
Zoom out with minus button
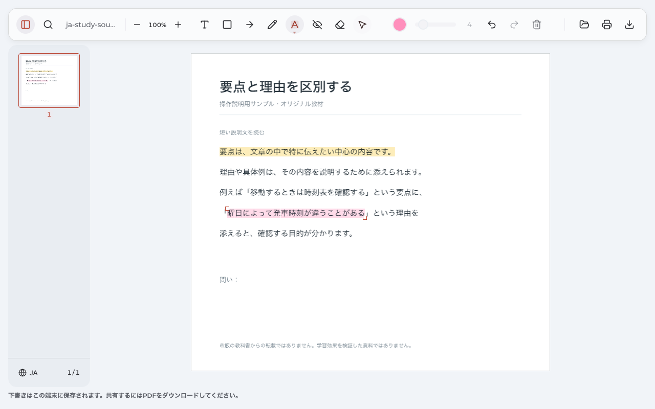(137, 25)
